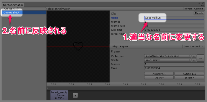Toggle the Repeat playback button
Image resolution: width=207 pixels, height=102 pixels.
pyautogui.click(x=124, y=47)
